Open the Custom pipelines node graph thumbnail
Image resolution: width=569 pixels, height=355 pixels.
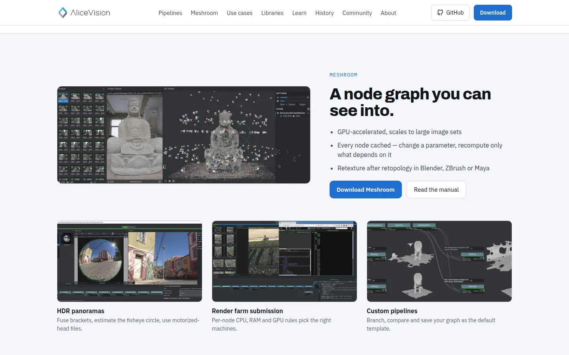pos(439,261)
